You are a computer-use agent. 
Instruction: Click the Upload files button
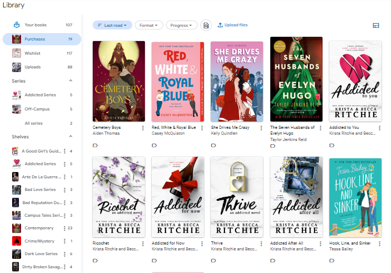(233, 25)
